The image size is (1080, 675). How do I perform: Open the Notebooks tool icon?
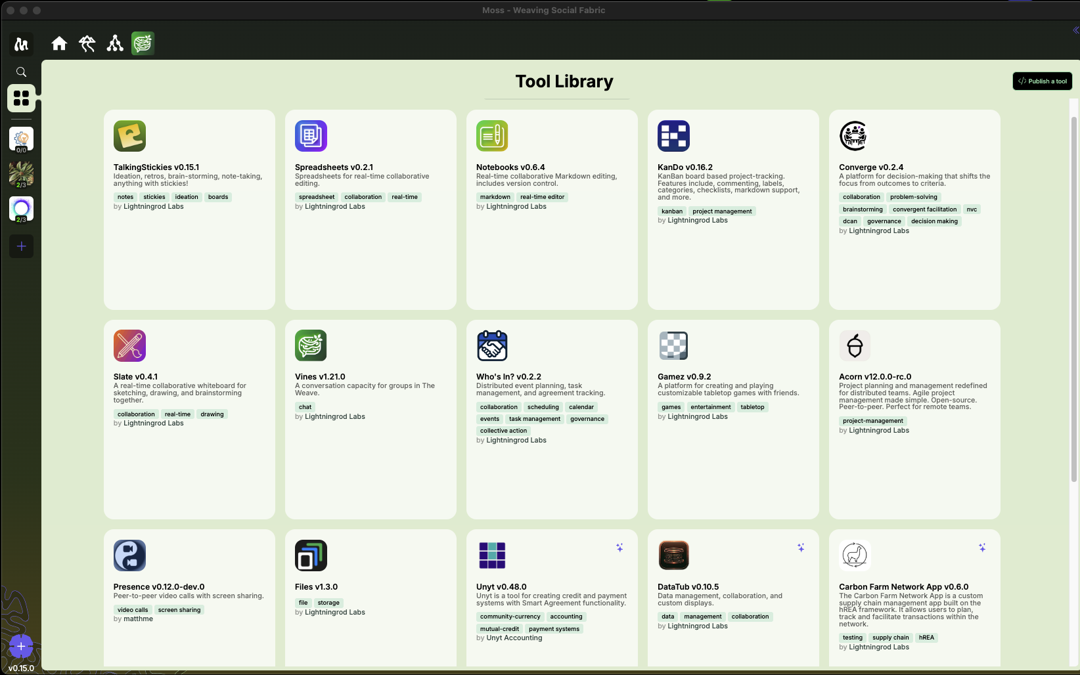point(492,136)
